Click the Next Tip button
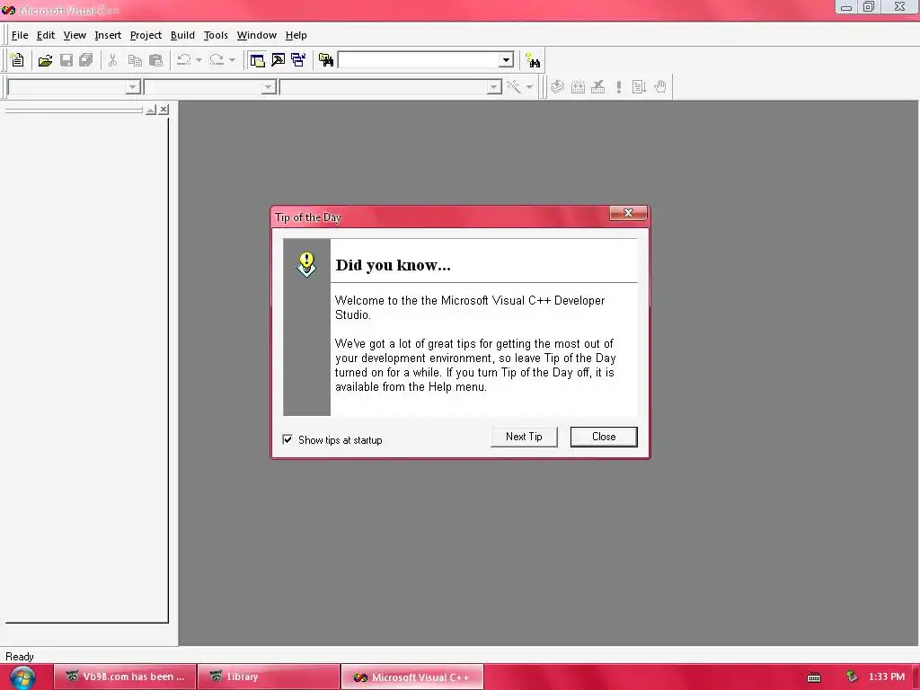This screenshot has height=690, width=920. (x=524, y=437)
